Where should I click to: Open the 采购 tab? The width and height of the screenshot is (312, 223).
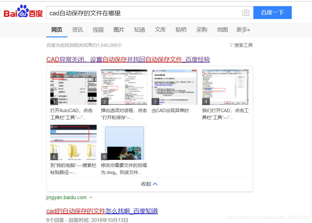pos(202,30)
